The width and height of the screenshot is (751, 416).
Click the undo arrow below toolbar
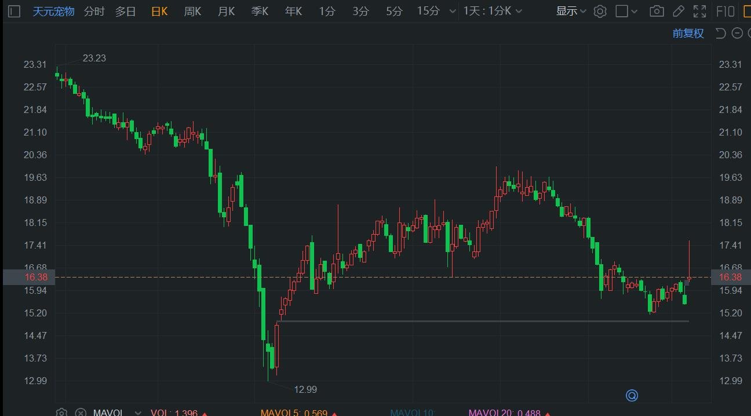pyautogui.click(x=721, y=33)
